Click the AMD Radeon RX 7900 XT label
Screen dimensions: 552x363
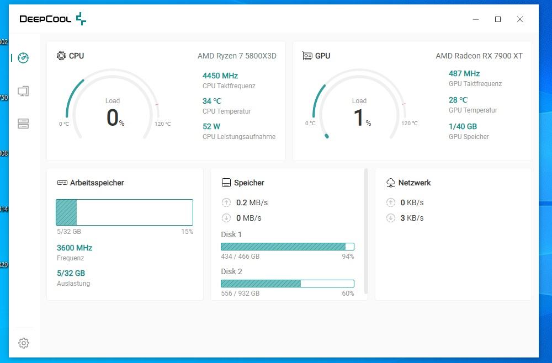click(479, 56)
